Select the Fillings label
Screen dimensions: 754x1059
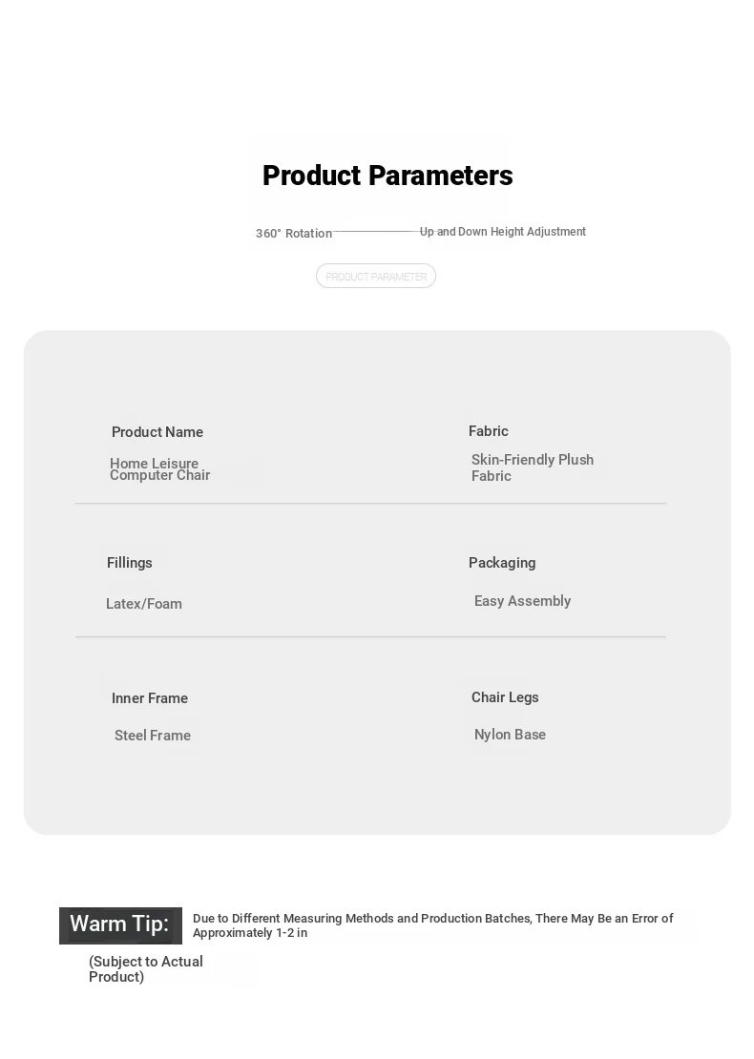[x=130, y=563]
